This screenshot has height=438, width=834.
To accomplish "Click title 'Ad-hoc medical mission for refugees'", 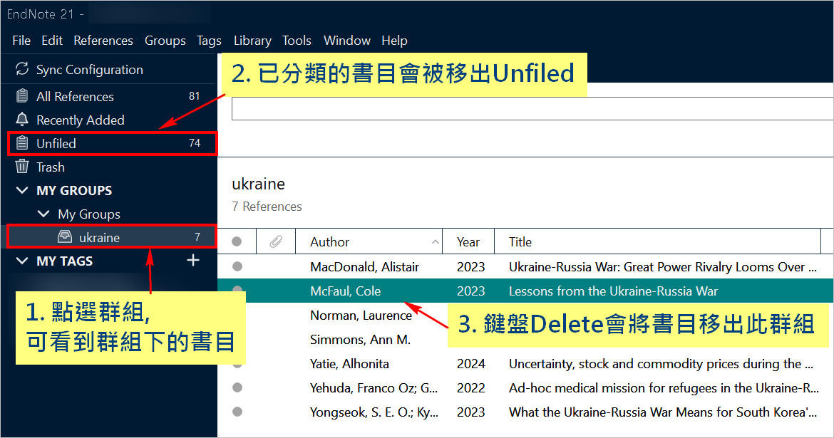I will (x=664, y=388).
